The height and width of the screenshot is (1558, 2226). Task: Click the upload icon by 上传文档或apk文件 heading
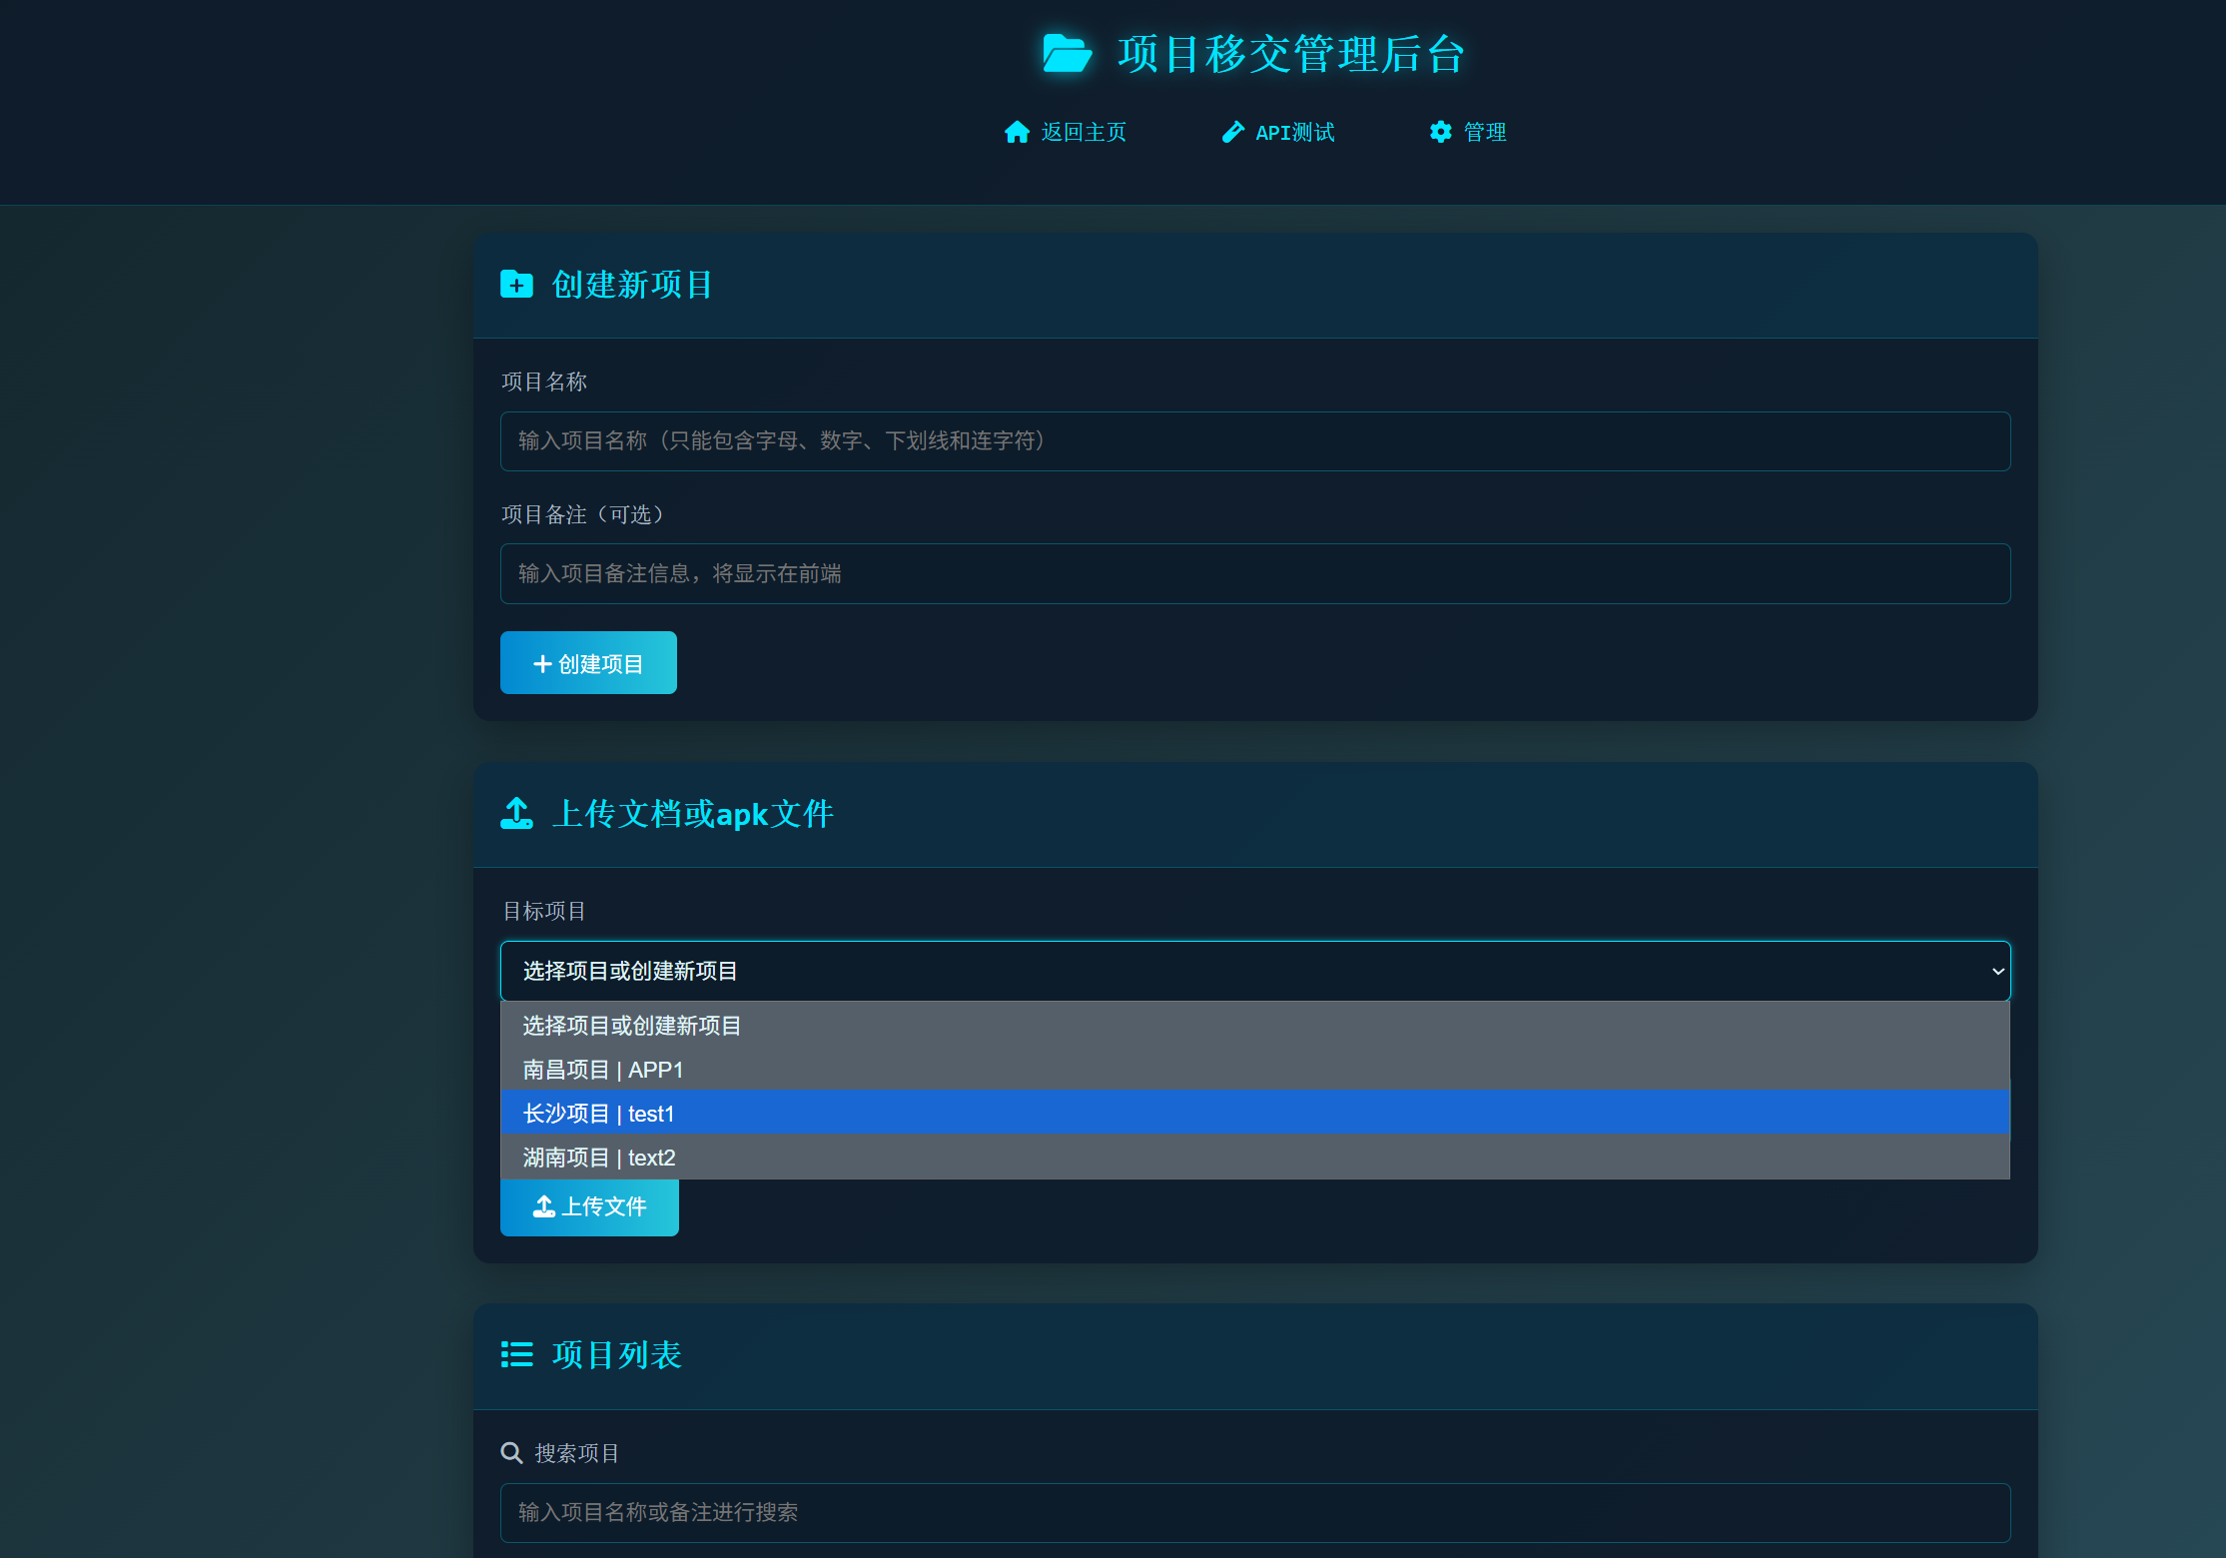click(x=516, y=814)
